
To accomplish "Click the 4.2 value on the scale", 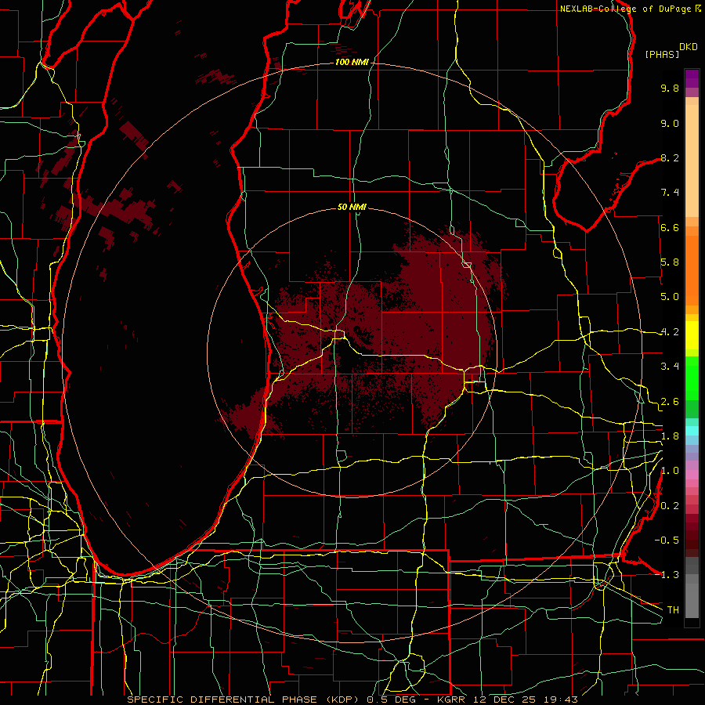I will 670,332.
